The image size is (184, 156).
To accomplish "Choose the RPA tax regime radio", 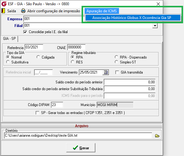I will click(73, 57).
